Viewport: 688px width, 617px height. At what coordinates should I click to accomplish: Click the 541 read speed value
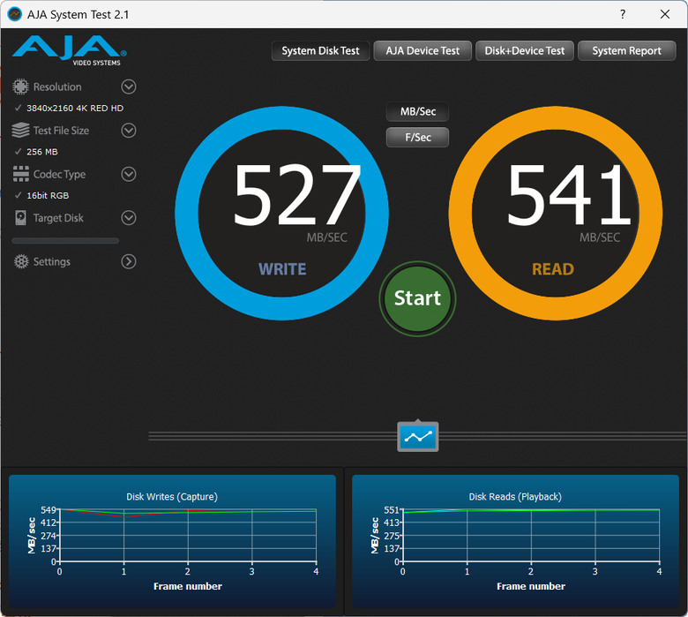tap(569, 194)
